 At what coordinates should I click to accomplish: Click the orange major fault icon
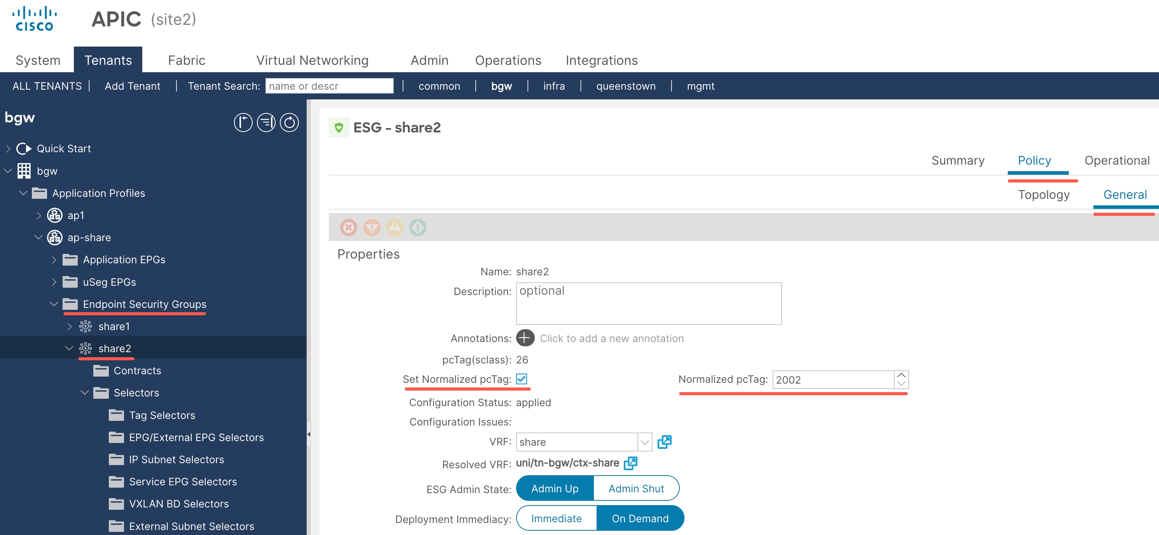pyautogui.click(x=372, y=228)
